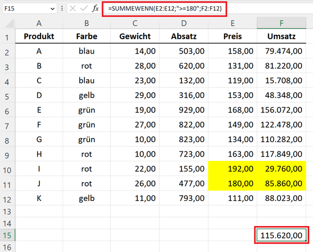
Task: Open the Name Box dropdown arrow
Action: 53,9
